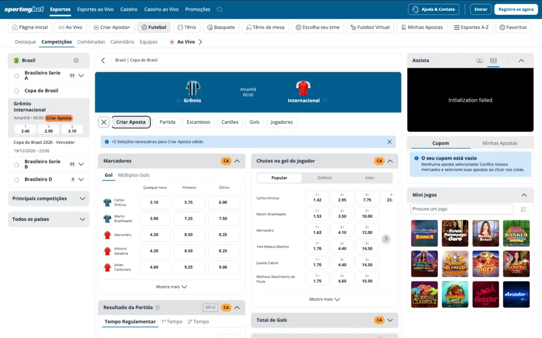Open Ajuda & Contato
This screenshot has height=338, width=542.
coord(434,9)
